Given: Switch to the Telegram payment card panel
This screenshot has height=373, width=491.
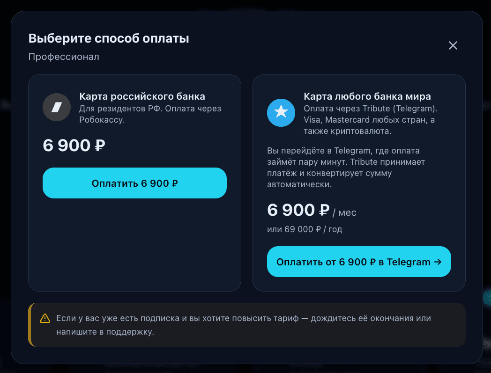Looking at the screenshot, I should 359,182.
